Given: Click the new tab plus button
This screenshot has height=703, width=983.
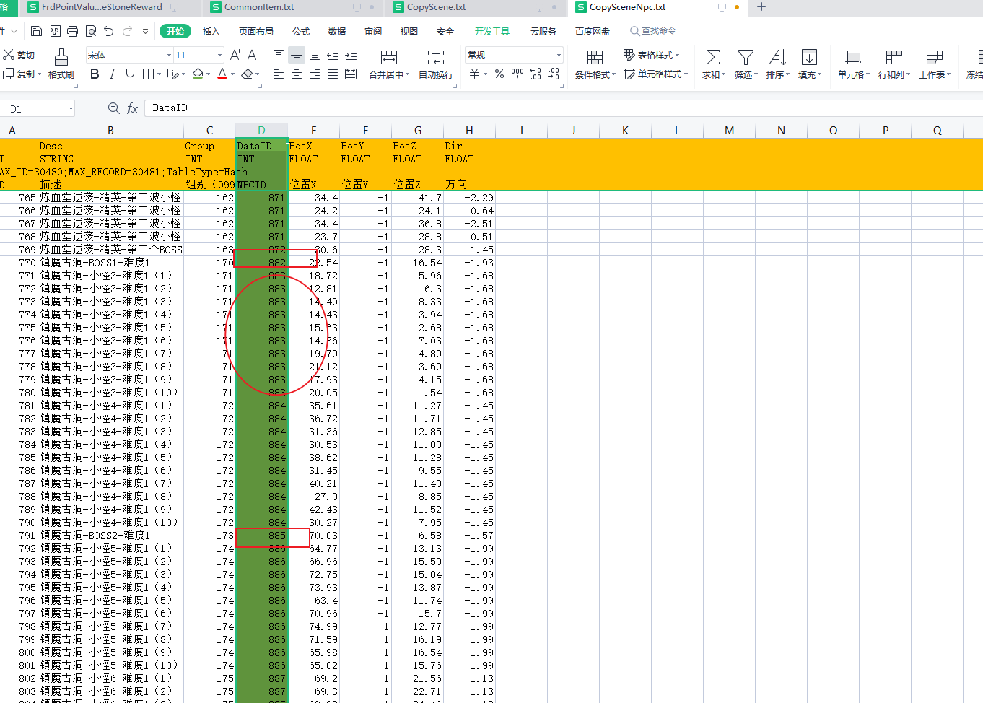Looking at the screenshot, I should pyautogui.click(x=761, y=7).
